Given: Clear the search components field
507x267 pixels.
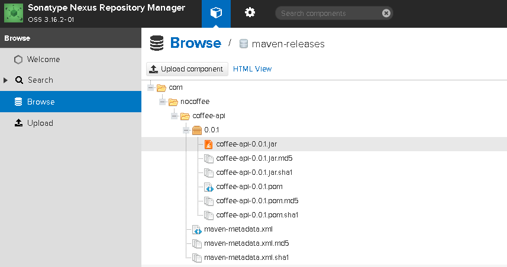Looking at the screenshot, I should (x=386, y=13).
